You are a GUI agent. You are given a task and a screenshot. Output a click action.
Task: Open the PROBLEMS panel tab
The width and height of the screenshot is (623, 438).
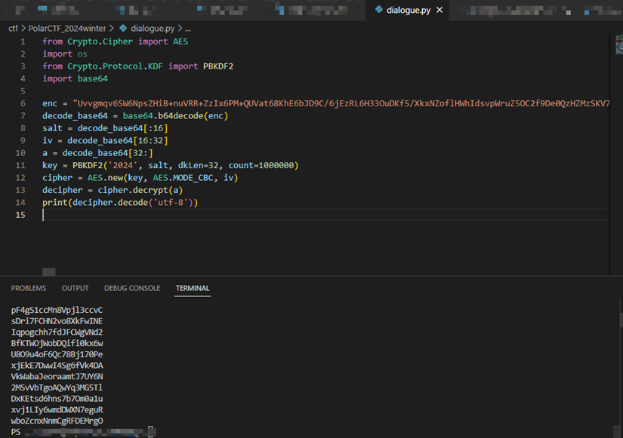29,288
